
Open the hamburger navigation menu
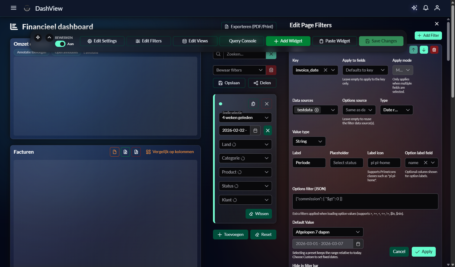[13, 8]
